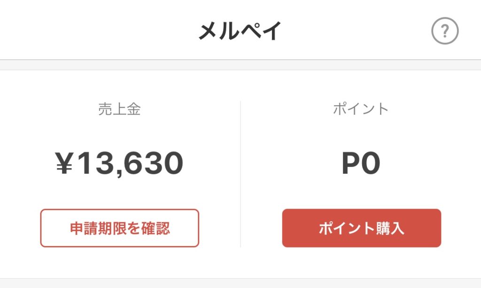Click the yen symbol before 13,630
Viewport: 481px width, 288px height.
(64, 163)
